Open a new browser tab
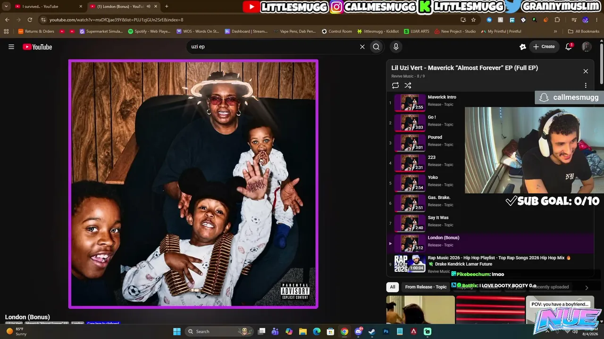Viewport: 604px width, 339px height. click(x=167, y=7)
